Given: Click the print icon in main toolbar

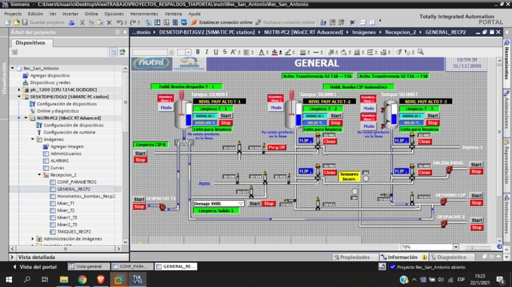Looking at the screenshot, I should tap(71, 22).
